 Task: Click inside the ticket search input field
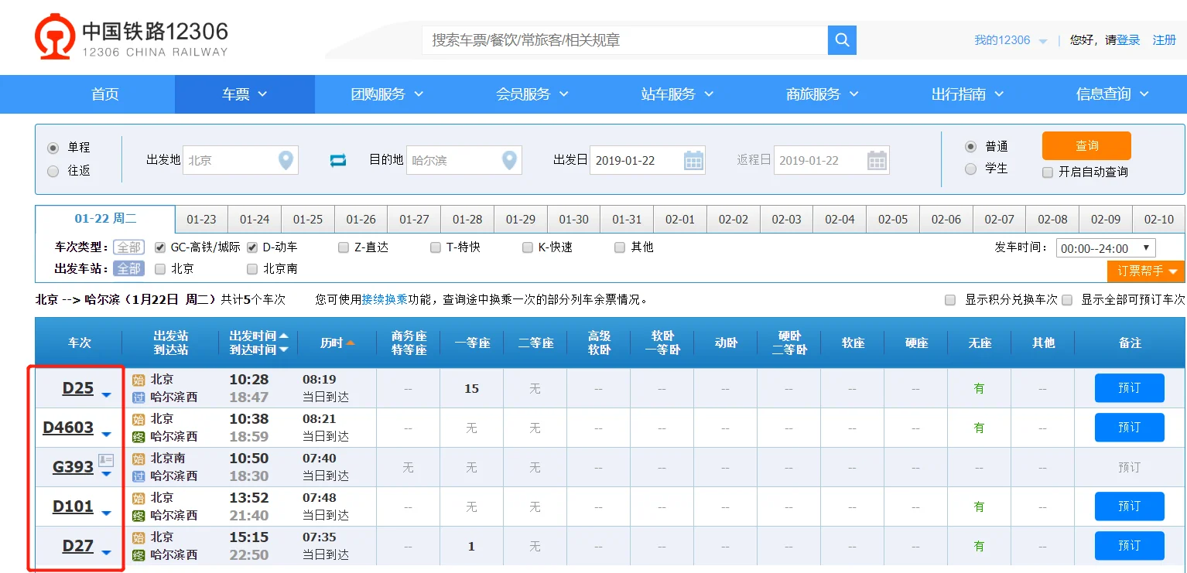point(619,39)
